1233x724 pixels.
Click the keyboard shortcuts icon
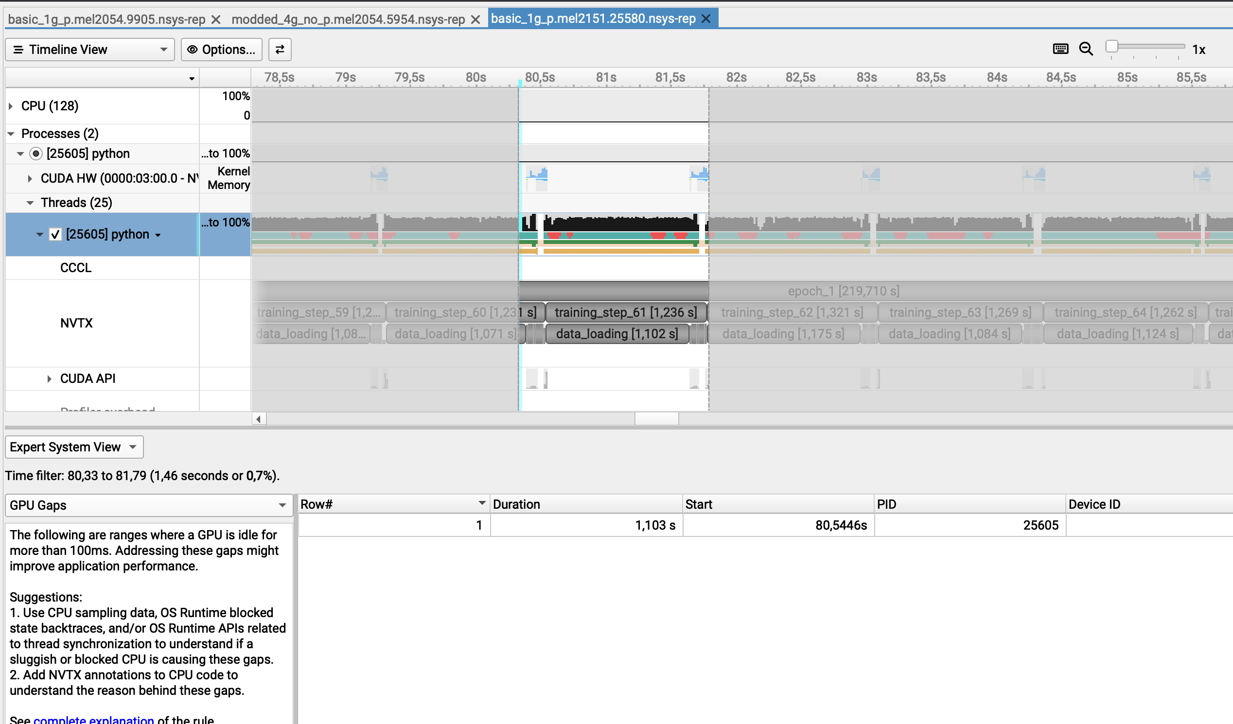pos(1060,49)
